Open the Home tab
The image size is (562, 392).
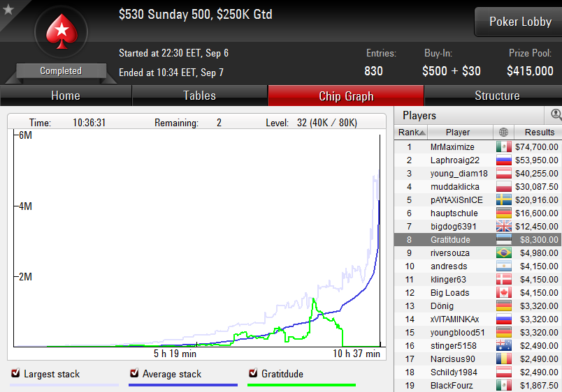pos(66,96)
